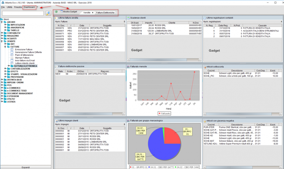The image size is (284, 169).
Task: Click the Mostra Gadget icon
Action: tap(62, 12)
